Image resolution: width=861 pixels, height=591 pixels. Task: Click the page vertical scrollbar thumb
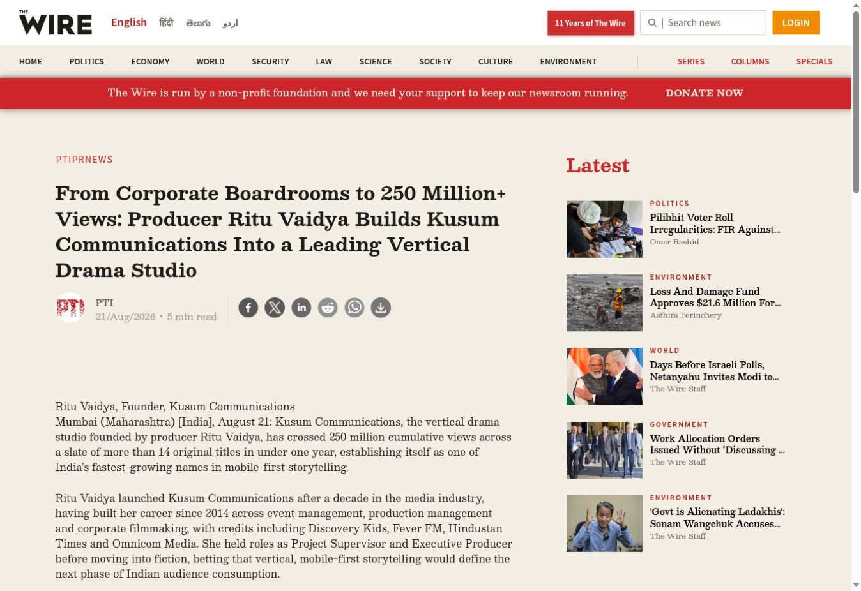(x=856, y=102)
